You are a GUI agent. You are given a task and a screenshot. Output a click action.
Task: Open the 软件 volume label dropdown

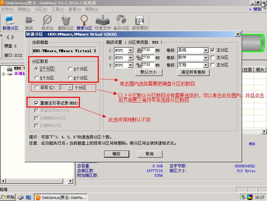pyautogui.click(x=206, y=58)
